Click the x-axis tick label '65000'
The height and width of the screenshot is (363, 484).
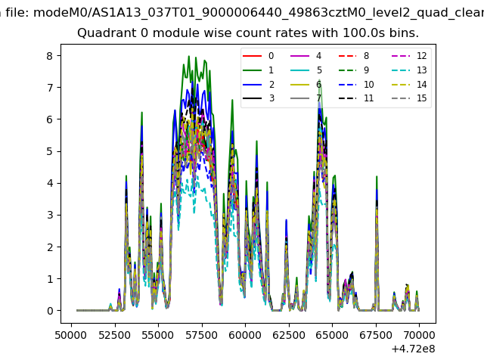click(x=332, y=335)
